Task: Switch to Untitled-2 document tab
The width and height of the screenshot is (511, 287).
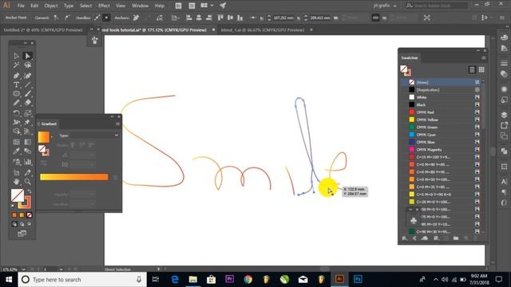Action: point(43,30)
